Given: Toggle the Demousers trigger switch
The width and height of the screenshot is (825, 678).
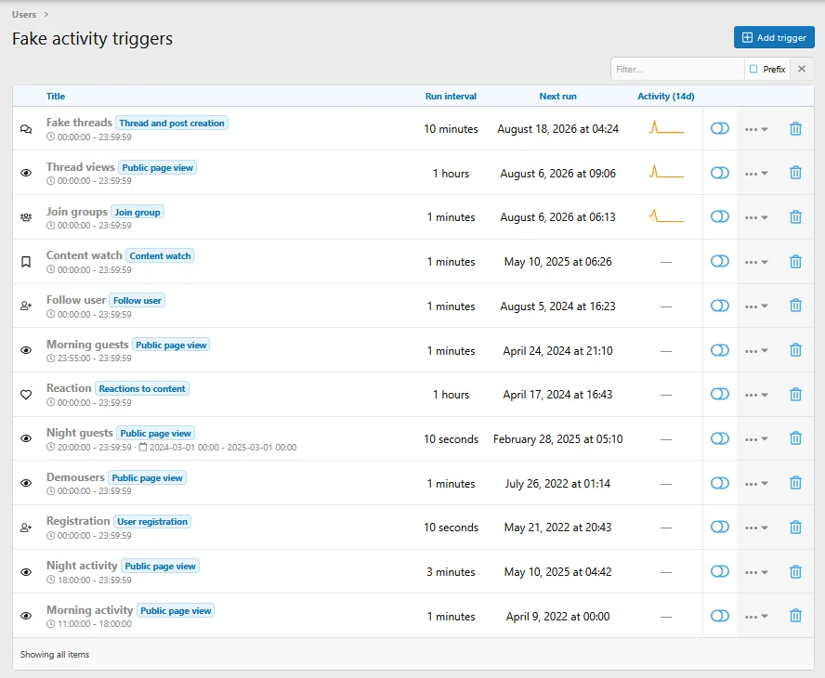Looking at the screenshot, I should (720, 483).
